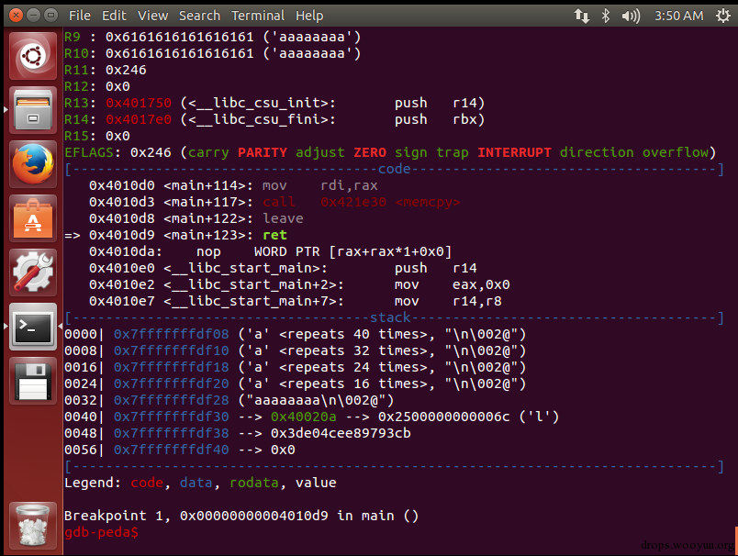This screenshot has height=556, width=738.
Task: Open the sound volume indicator
Action: pos(631,16)
